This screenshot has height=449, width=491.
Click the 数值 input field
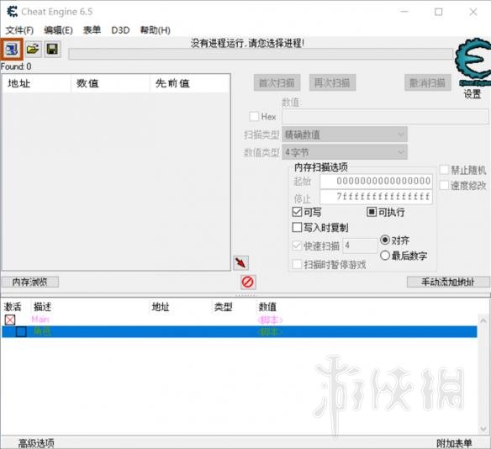385,117
